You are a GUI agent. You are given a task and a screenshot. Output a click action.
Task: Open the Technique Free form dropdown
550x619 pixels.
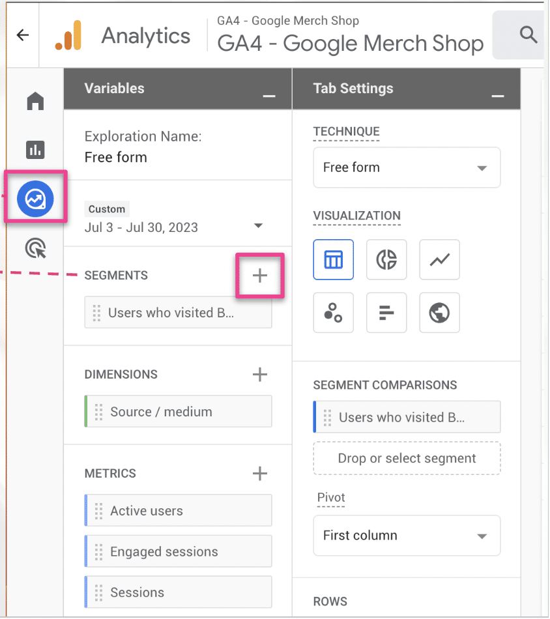[x=407, y=167]
